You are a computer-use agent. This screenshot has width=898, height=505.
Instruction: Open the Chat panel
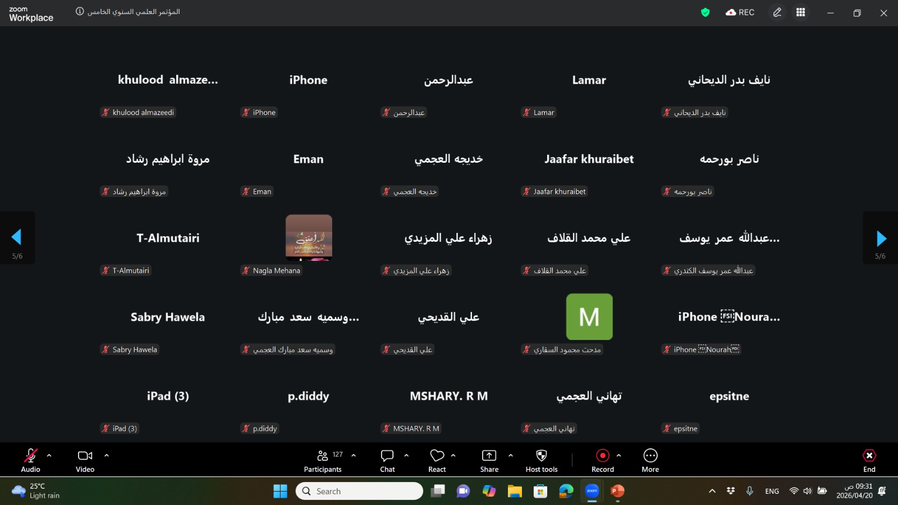387,460
